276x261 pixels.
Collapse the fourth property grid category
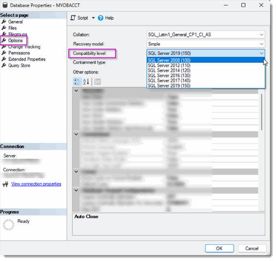[x=76, y=190]
